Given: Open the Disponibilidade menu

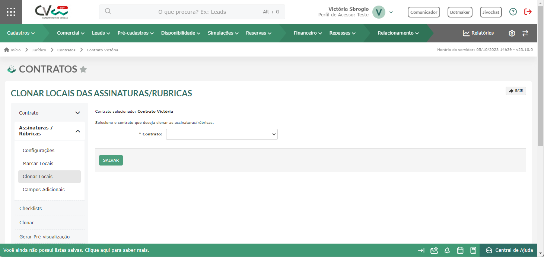Looking at the screenshot, I should pyautogui.click(x=181, y=33).
